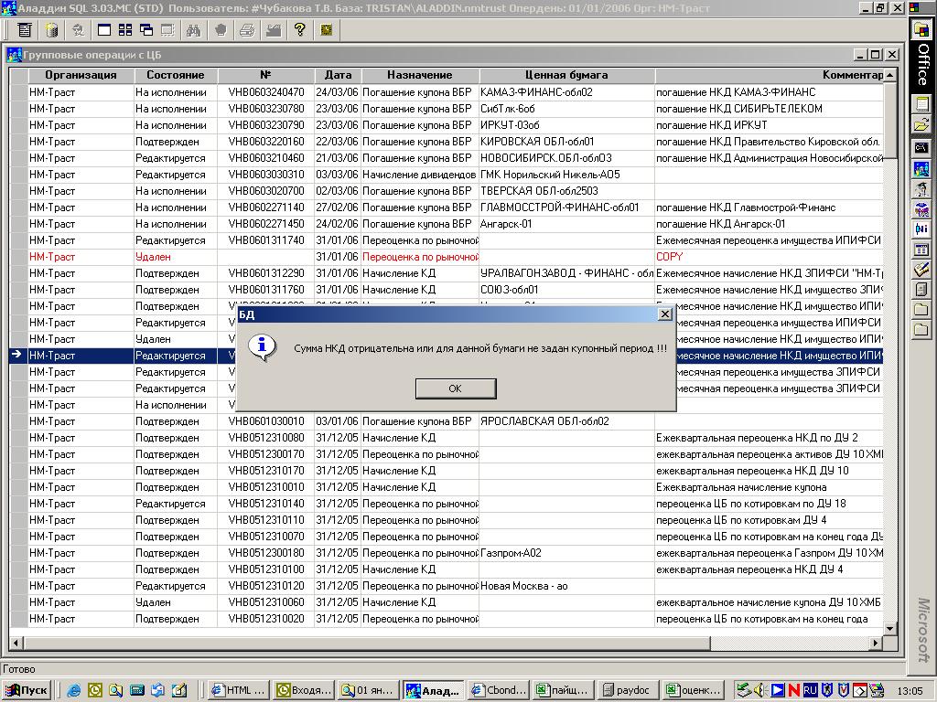Click the horizontal scrollbar right arrow
This screenshot has height=702, width=937.
pos(876,643)
